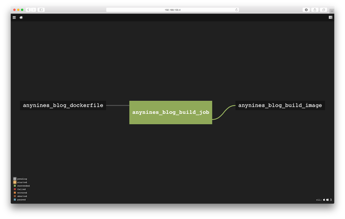345x219 pixels.
Task: Click the red failed legend swatch
Action: coord(15,189)
